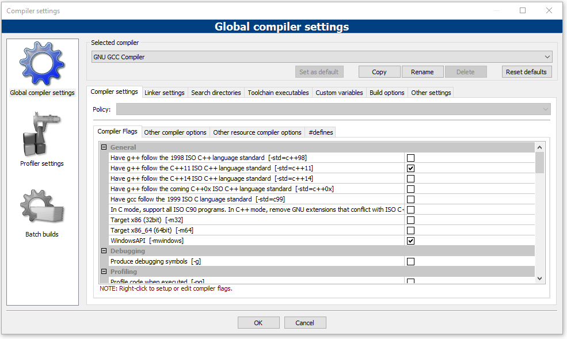Enable Target x86_64 (64bit) -m64 flag

(x=410, y=230)
